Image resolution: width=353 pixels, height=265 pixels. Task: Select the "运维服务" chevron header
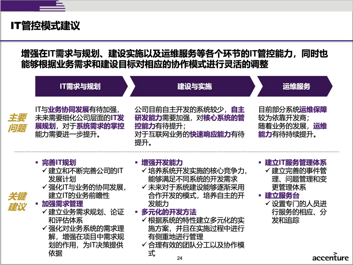point(295,86)
